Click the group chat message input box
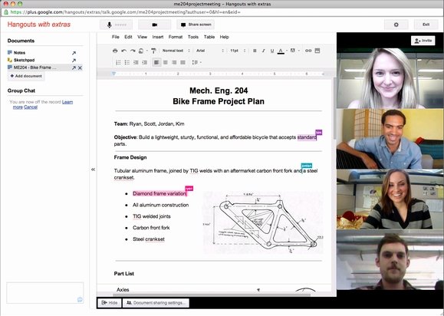This screenshot has height=316, width=444. click(x=45, y=293)
